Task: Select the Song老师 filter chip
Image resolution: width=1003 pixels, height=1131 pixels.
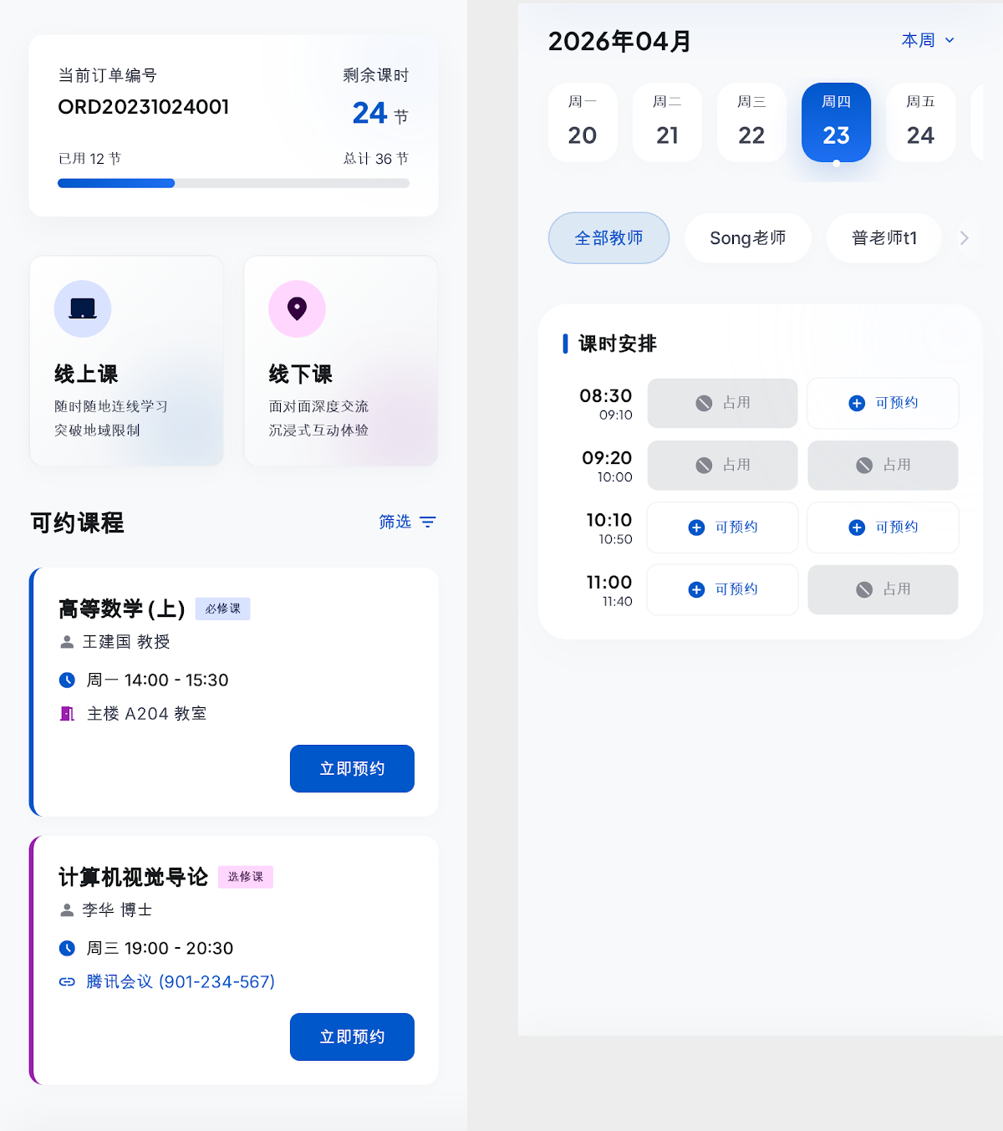Action: coord(748,238)
